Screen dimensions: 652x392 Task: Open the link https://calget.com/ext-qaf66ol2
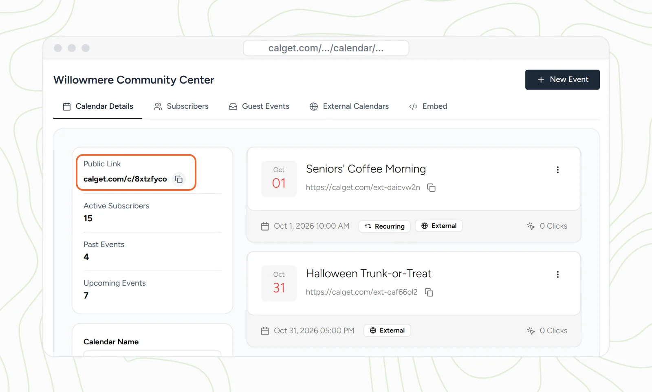362,292
